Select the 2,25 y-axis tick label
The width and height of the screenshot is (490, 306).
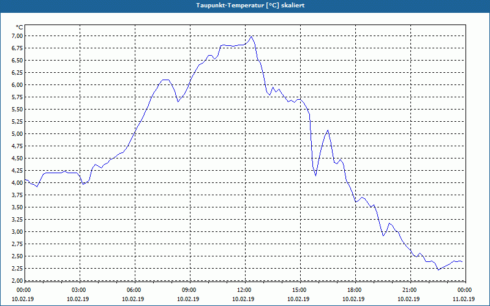(x=18, y=269)
